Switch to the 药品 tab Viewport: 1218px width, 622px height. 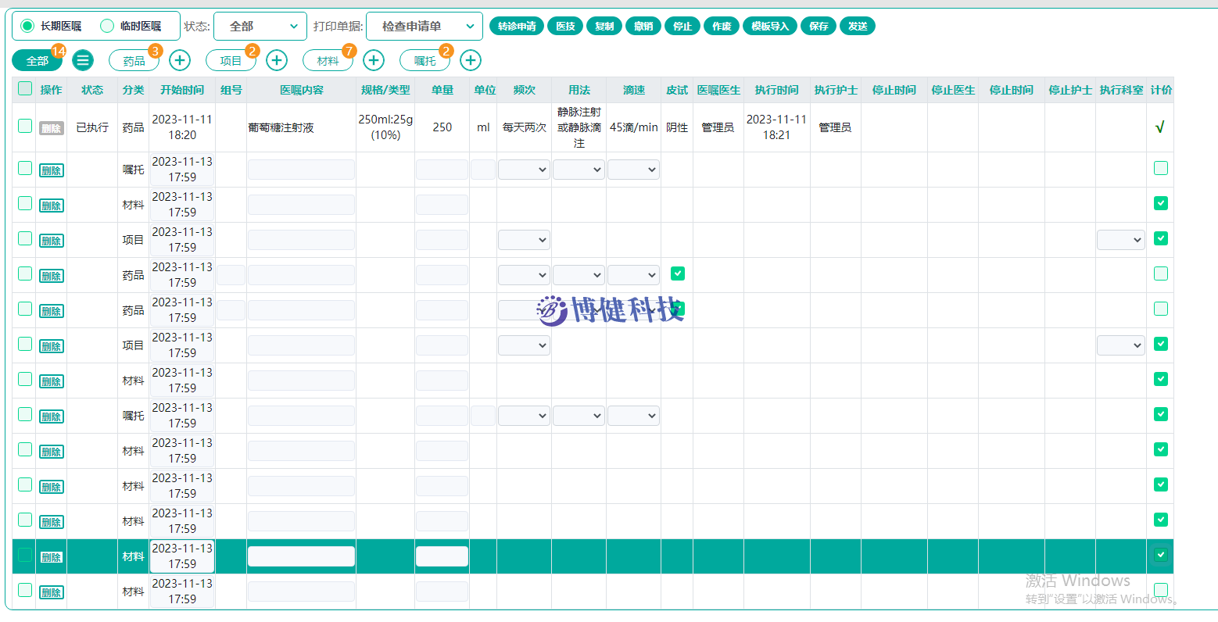[134, 60]
